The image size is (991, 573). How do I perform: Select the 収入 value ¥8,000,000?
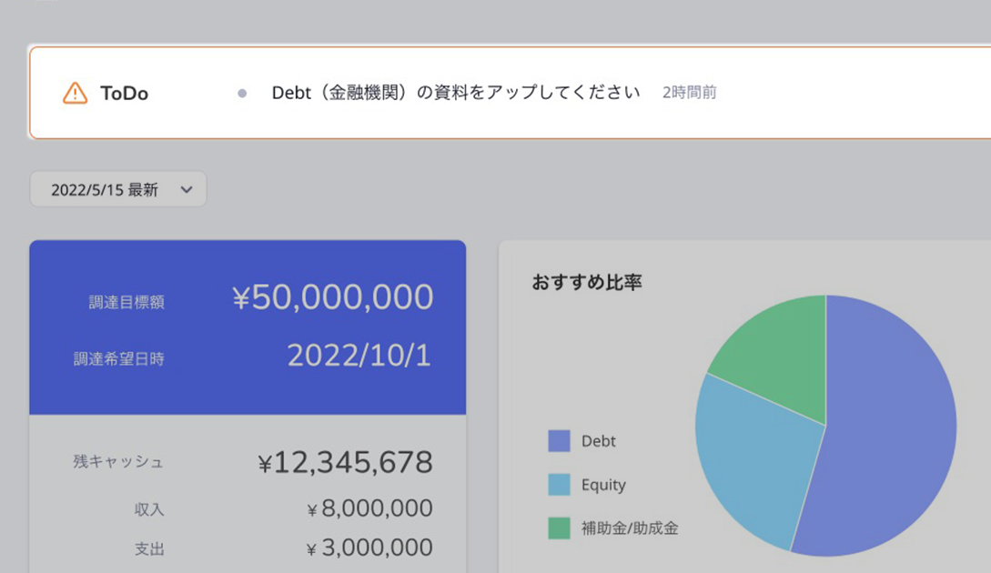pyautogui.click(x=369, y=508)
